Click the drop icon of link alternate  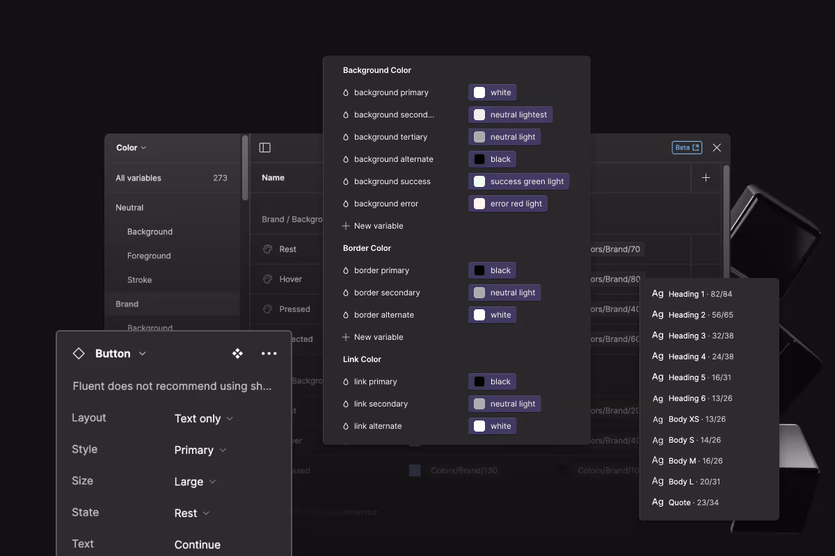click(346, 426)
